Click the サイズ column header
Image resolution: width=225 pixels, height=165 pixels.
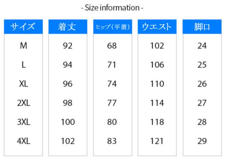[x=23, y=27]
